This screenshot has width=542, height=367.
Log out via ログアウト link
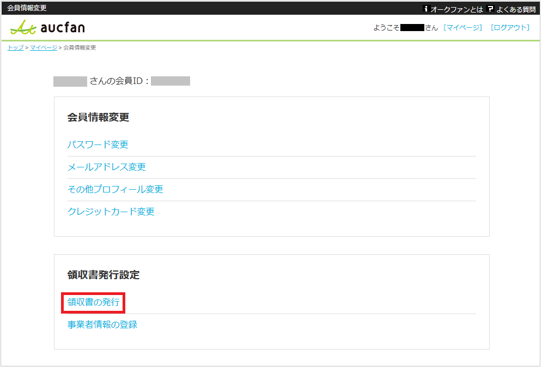click(x=510, y=27)
